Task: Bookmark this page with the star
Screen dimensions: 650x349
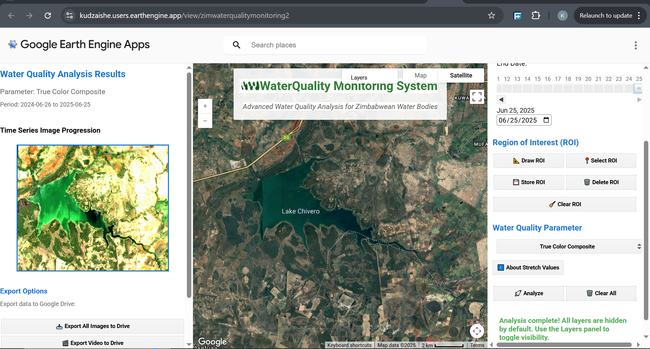Action: coord(492,16)
